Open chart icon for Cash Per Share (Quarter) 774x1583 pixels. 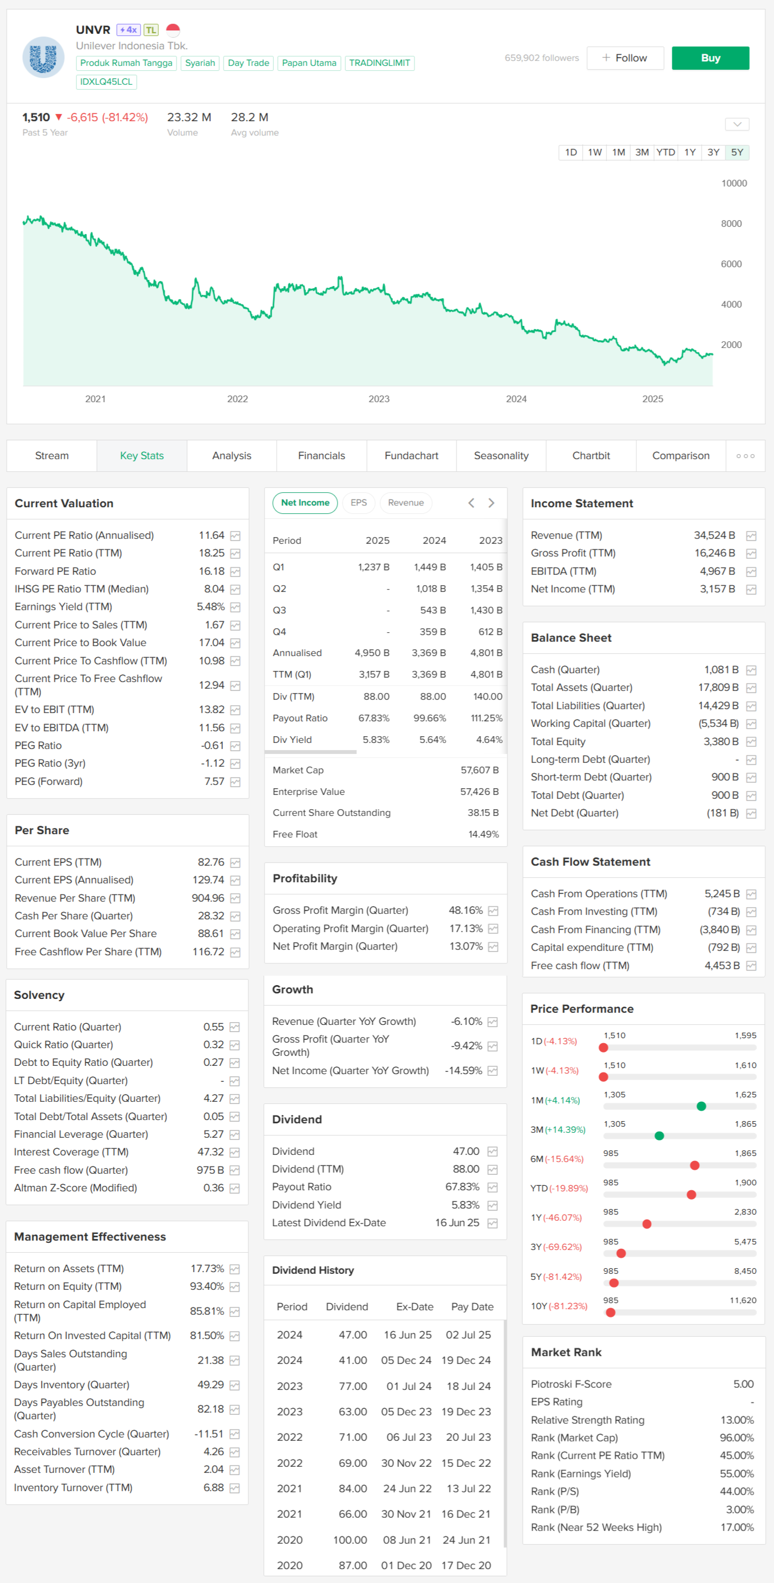(235, 917)
